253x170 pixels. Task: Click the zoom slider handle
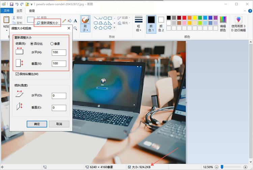[x=222, y=167]
